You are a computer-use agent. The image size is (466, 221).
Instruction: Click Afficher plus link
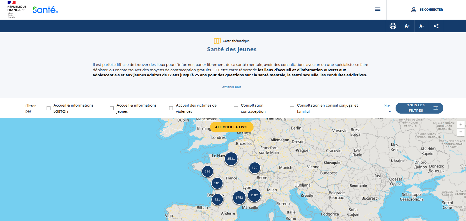[232, 87]
